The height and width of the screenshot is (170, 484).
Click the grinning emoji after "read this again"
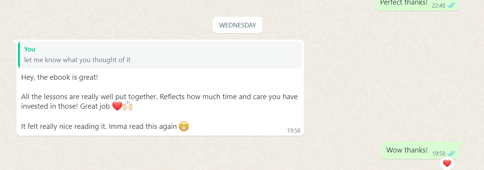184,126
